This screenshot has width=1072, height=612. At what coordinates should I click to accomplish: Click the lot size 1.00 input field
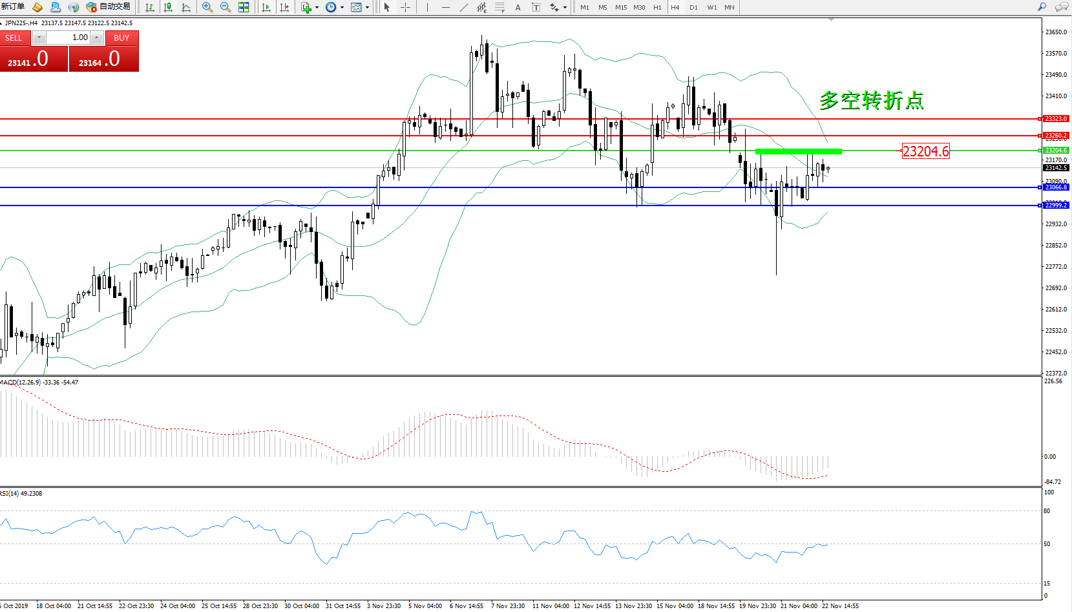coord(68,37)
